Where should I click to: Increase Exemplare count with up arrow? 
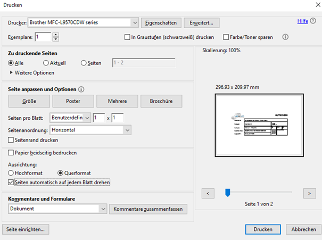pyautogui.click(x=56, y=35)
